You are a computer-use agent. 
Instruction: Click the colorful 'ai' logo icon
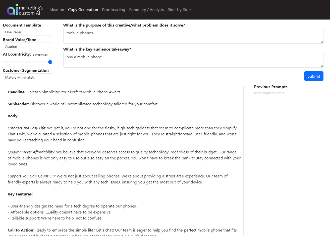coord(12,10)
